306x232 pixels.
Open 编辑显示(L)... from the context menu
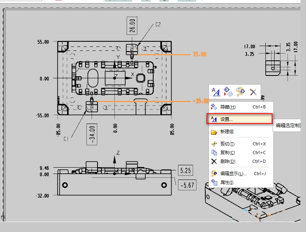point(234,174)
